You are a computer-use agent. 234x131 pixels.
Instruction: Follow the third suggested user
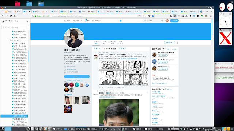(163, 69)
